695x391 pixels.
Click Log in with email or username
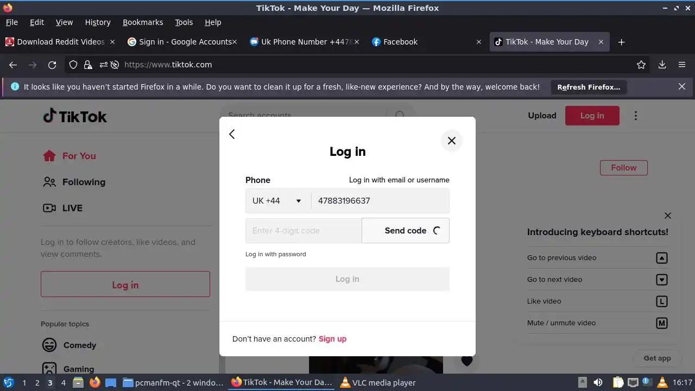pyautogui.click(x=399, y=180)
